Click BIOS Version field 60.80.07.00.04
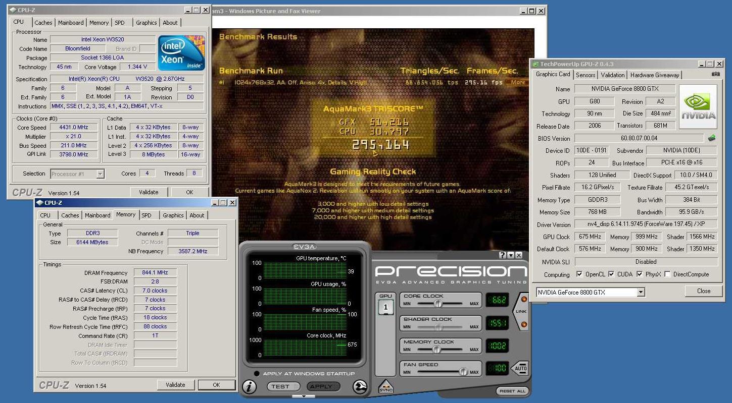This screenshot has height=403, width=732. coord(639,138)
